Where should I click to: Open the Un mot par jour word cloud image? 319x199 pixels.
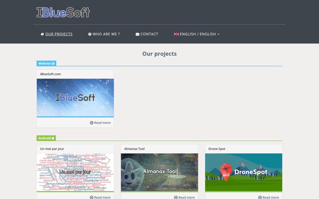click(x=75, y=172)
